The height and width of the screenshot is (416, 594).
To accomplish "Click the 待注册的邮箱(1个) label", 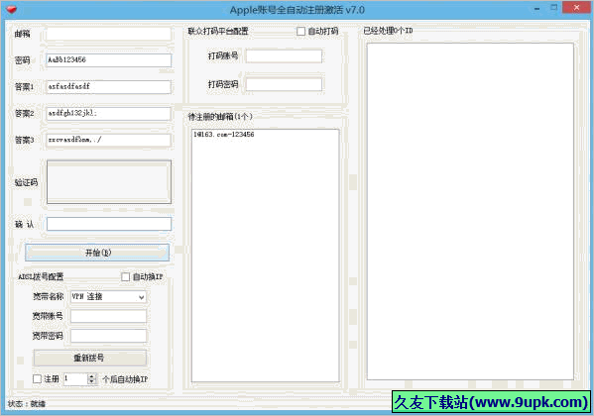I will click(x=220, y=117).
